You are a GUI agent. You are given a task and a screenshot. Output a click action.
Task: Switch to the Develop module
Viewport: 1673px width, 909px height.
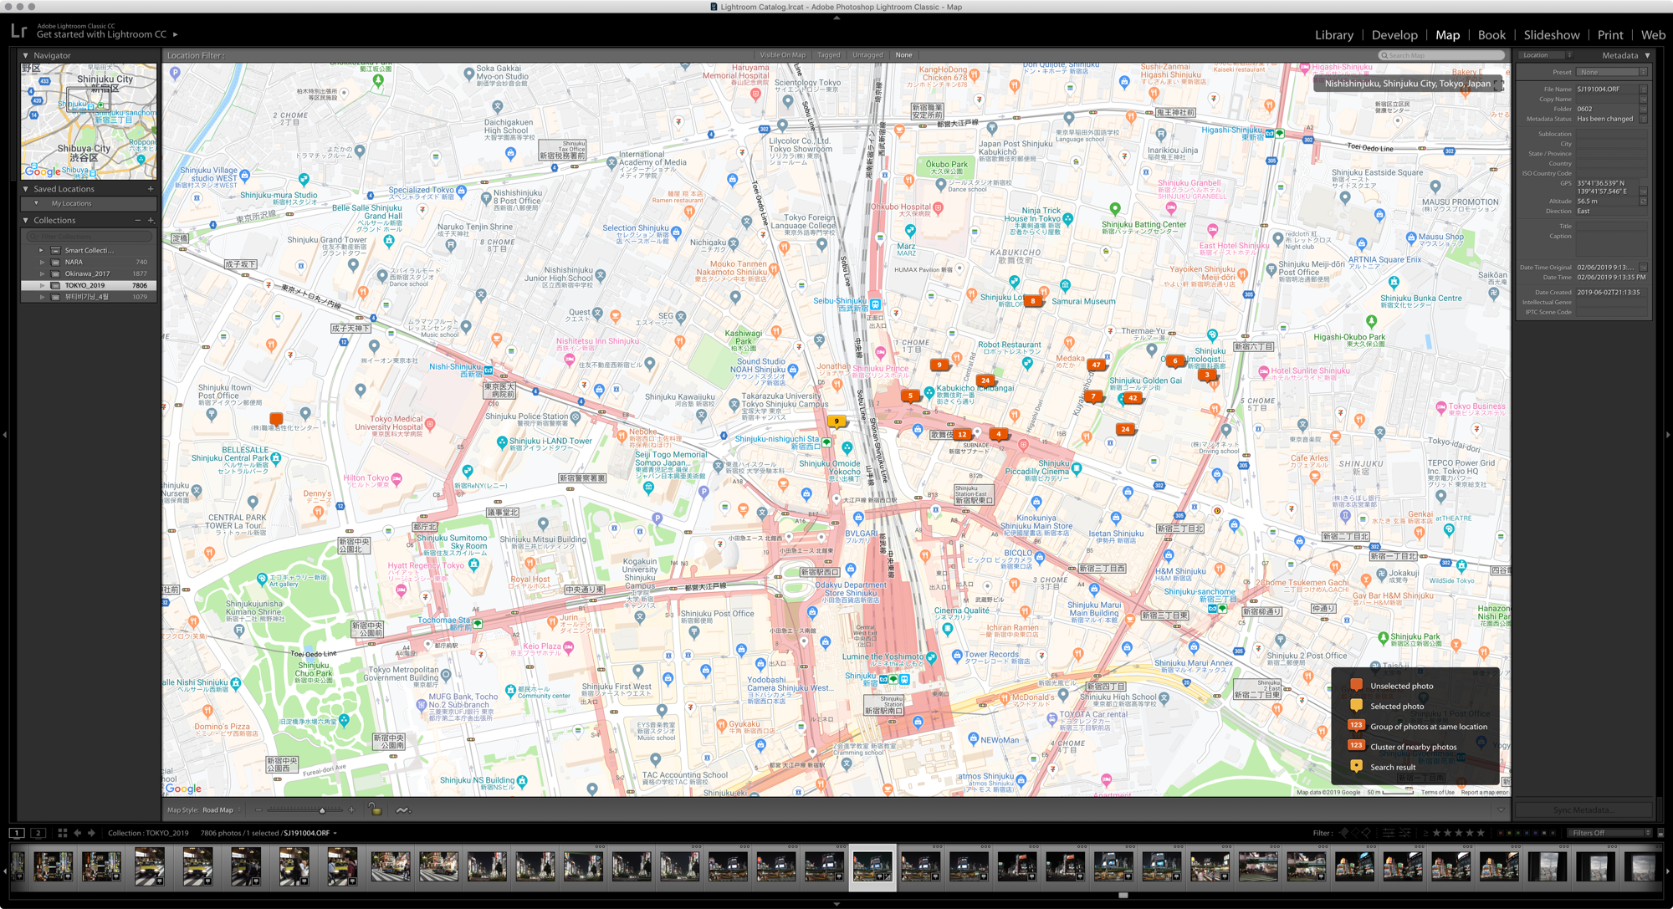(1394, 35)
